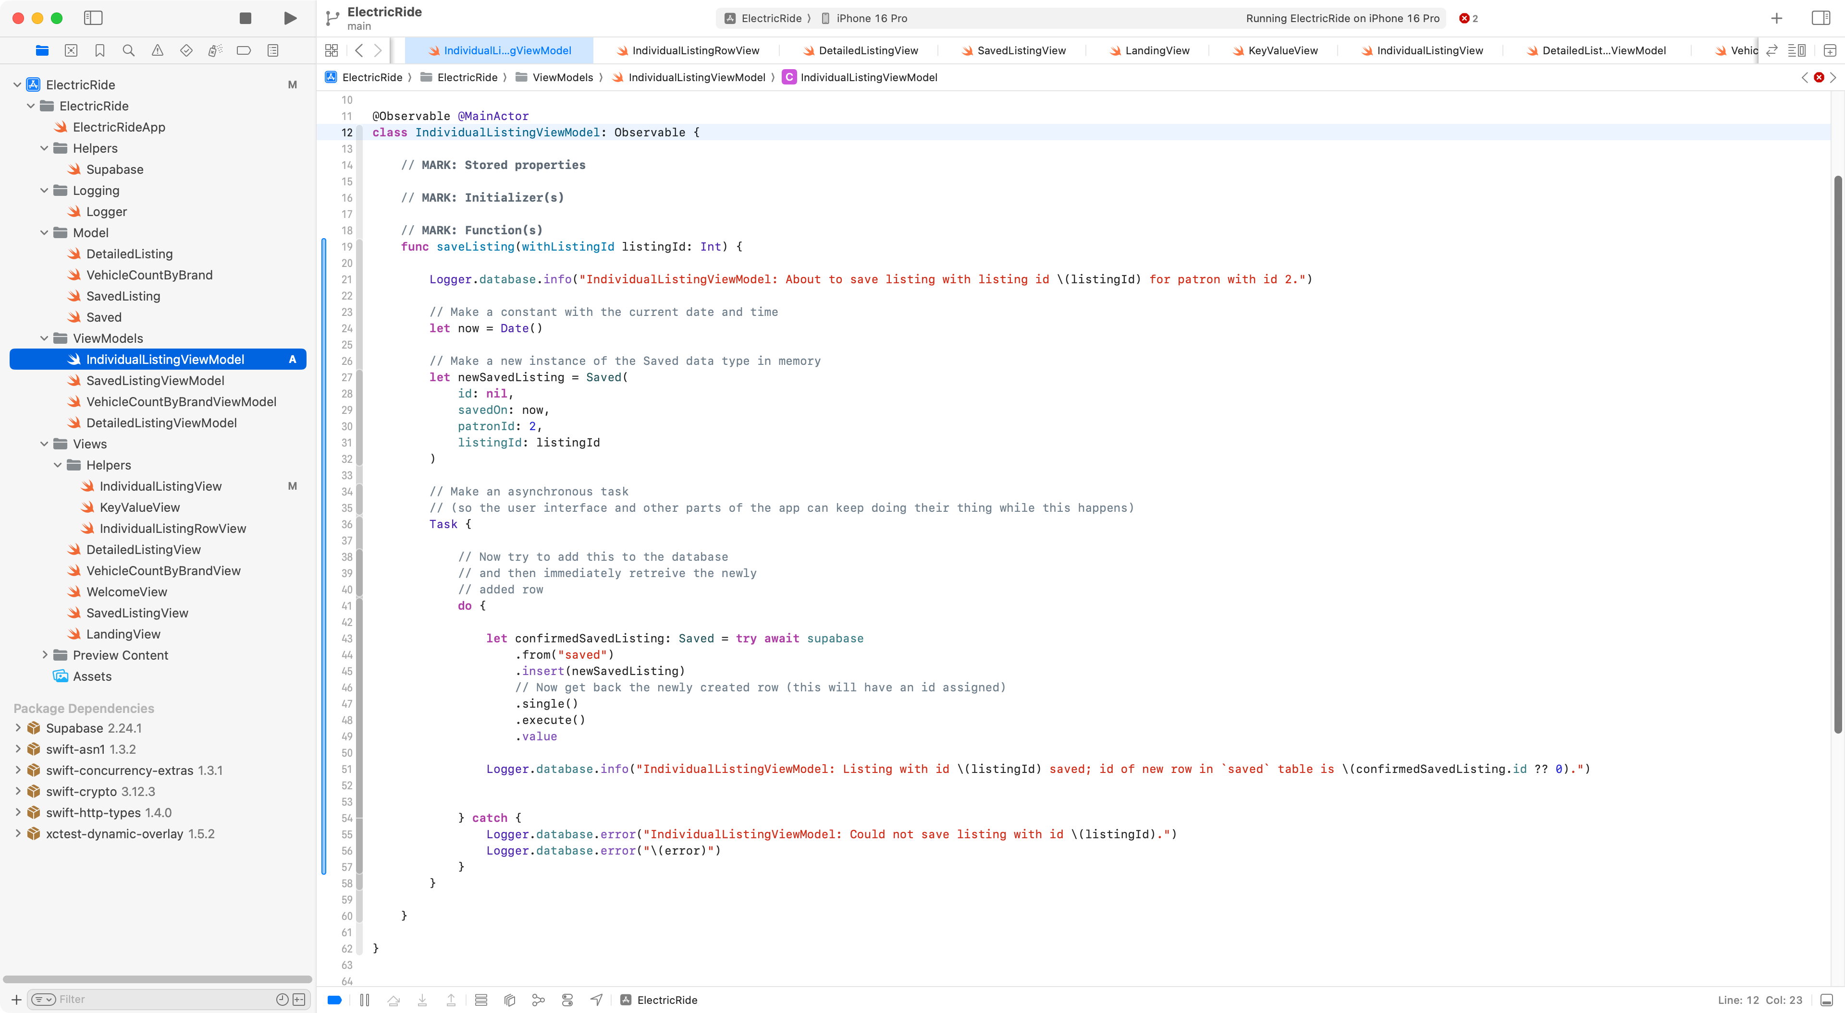Toggle breakpoints activation in debug bar
Viewport: 1845px width, 1013px height.
334,1000
